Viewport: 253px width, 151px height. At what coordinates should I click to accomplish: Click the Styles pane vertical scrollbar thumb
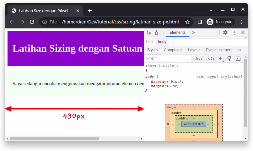245,93
